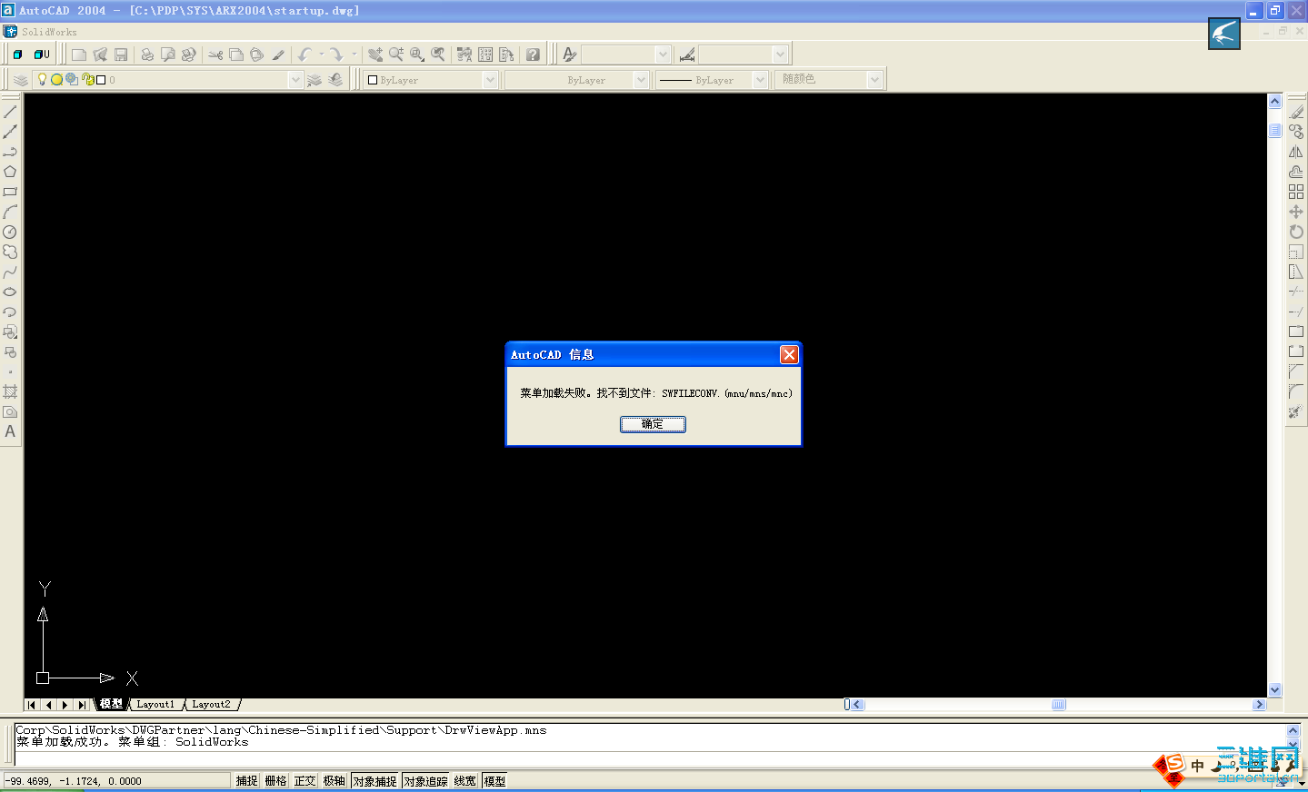Click the Dimension Style Manager icon
The width and height of the screenshot is (1308, 792).
point(687,54)
